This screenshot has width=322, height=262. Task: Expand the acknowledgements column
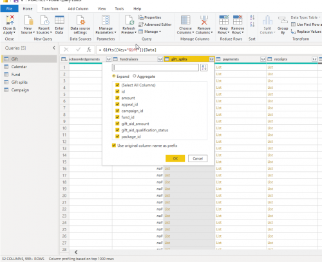tap(109, 59)
